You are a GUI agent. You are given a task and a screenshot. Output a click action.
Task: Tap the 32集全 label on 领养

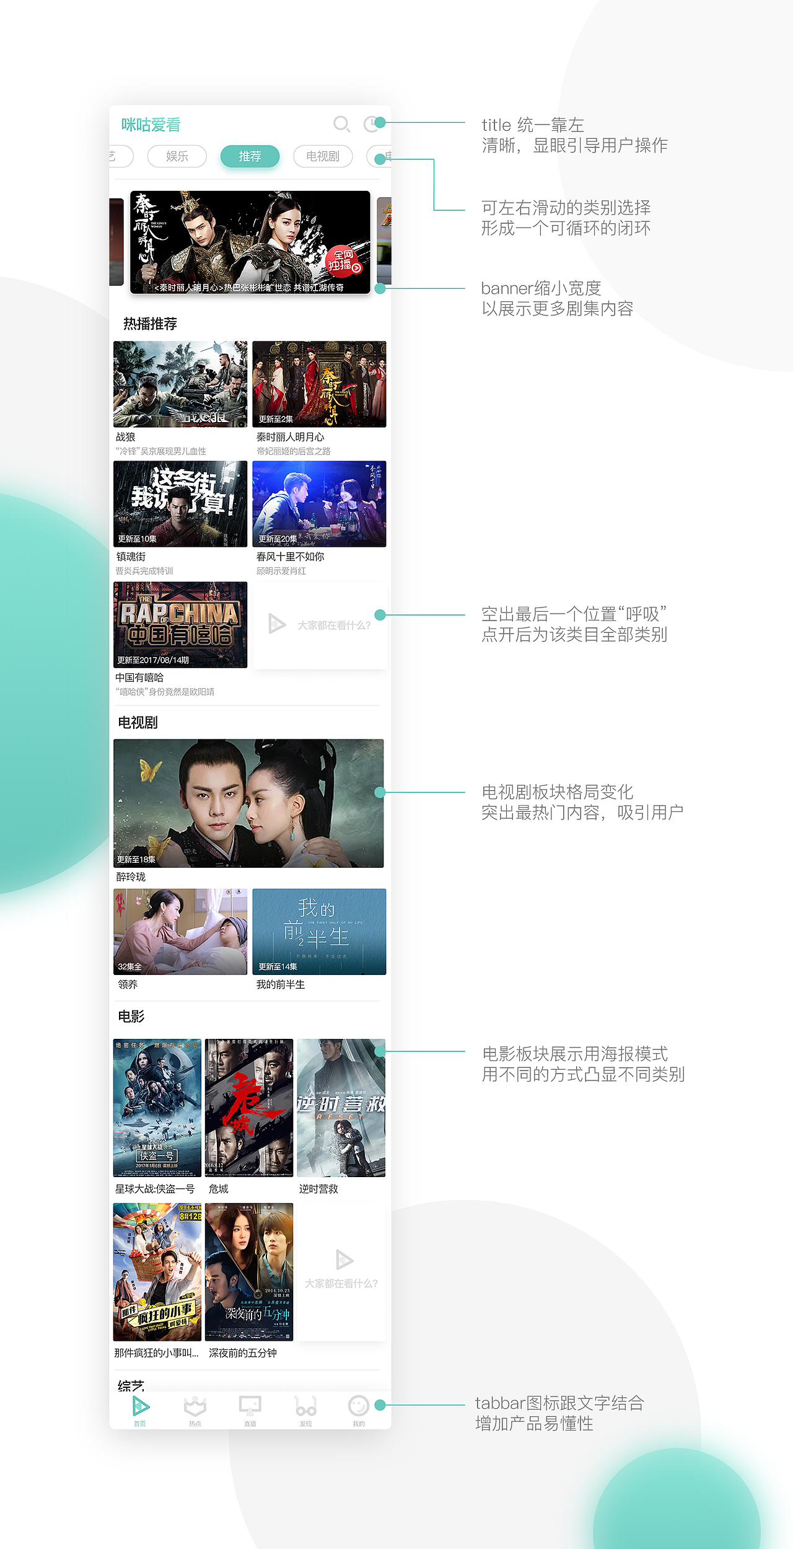click(129, 966)
